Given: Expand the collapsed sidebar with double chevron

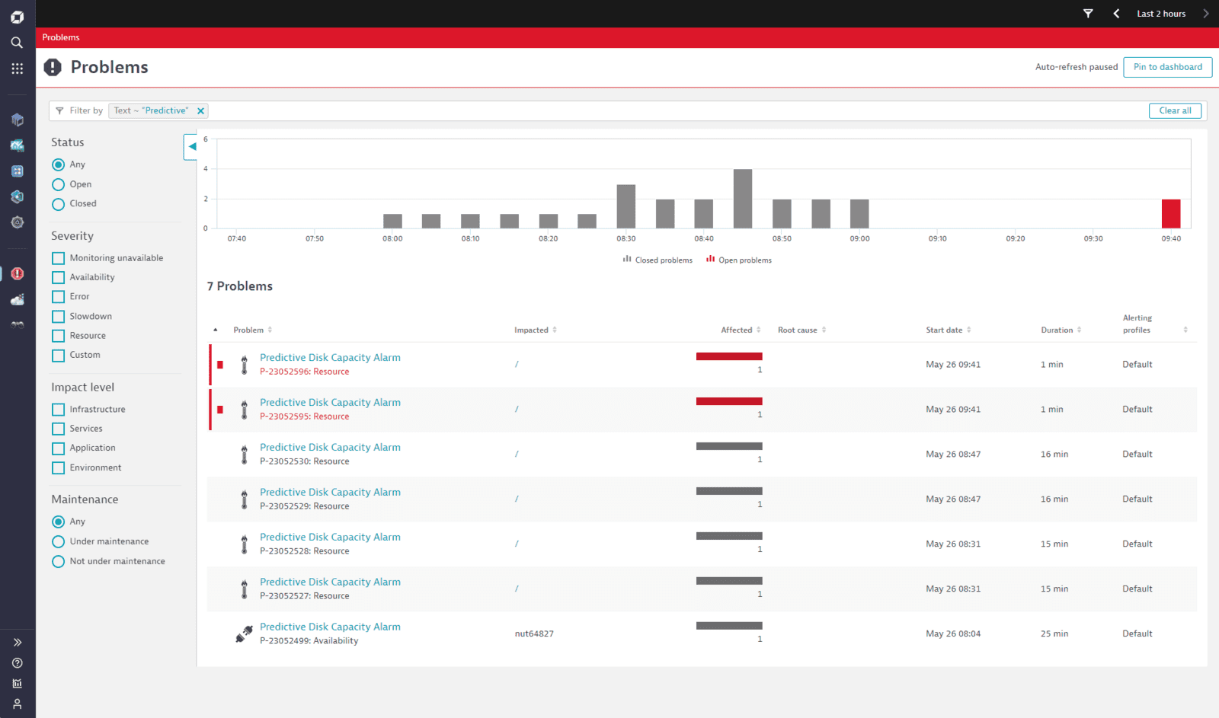Looking at the screenshot, I should point(17,642).
